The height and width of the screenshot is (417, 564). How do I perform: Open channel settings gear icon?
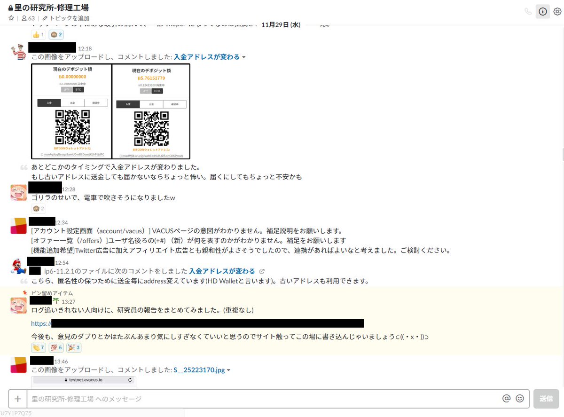pos(557,12)
